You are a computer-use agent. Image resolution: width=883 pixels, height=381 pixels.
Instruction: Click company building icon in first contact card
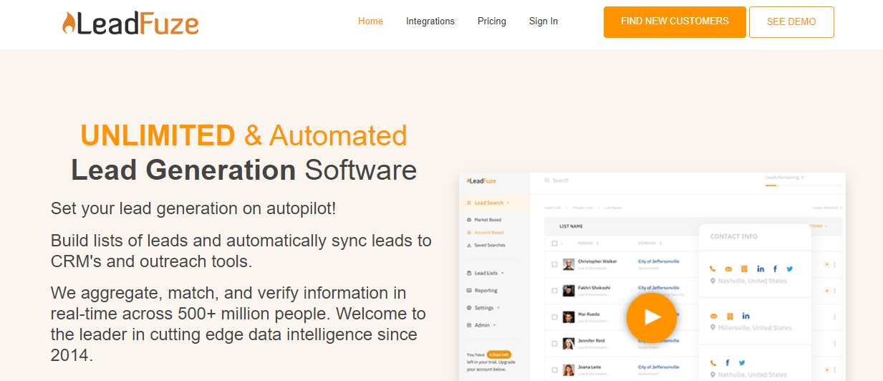click(744, 269)
